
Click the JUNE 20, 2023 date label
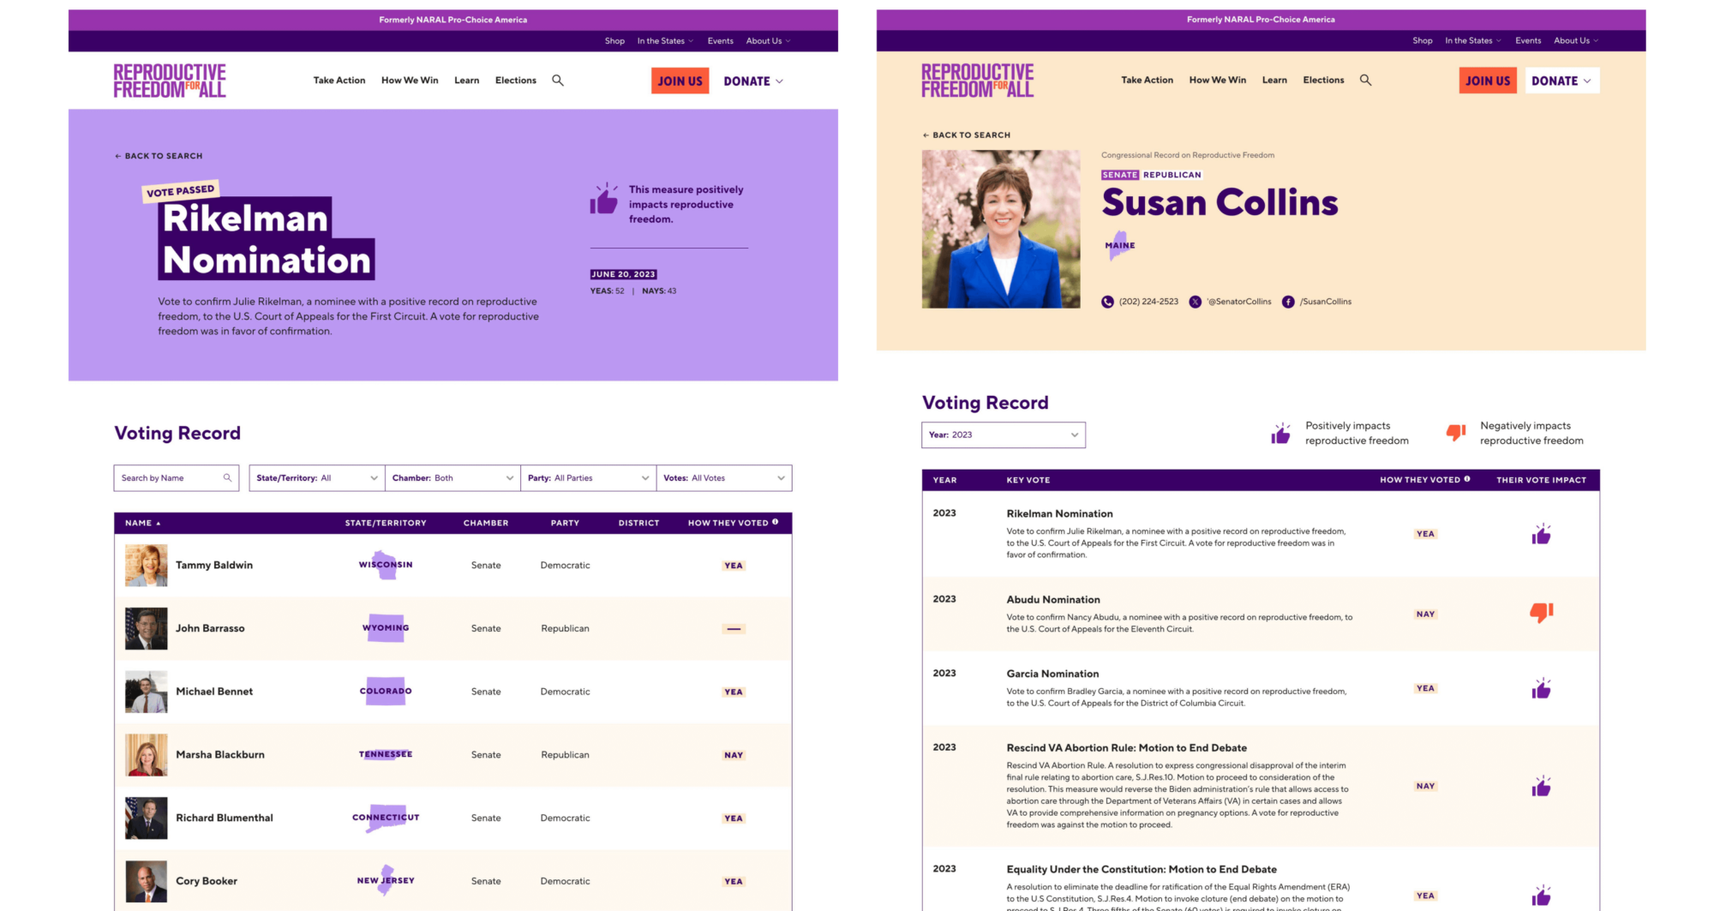pyautogui.click(x=623, y=274)
